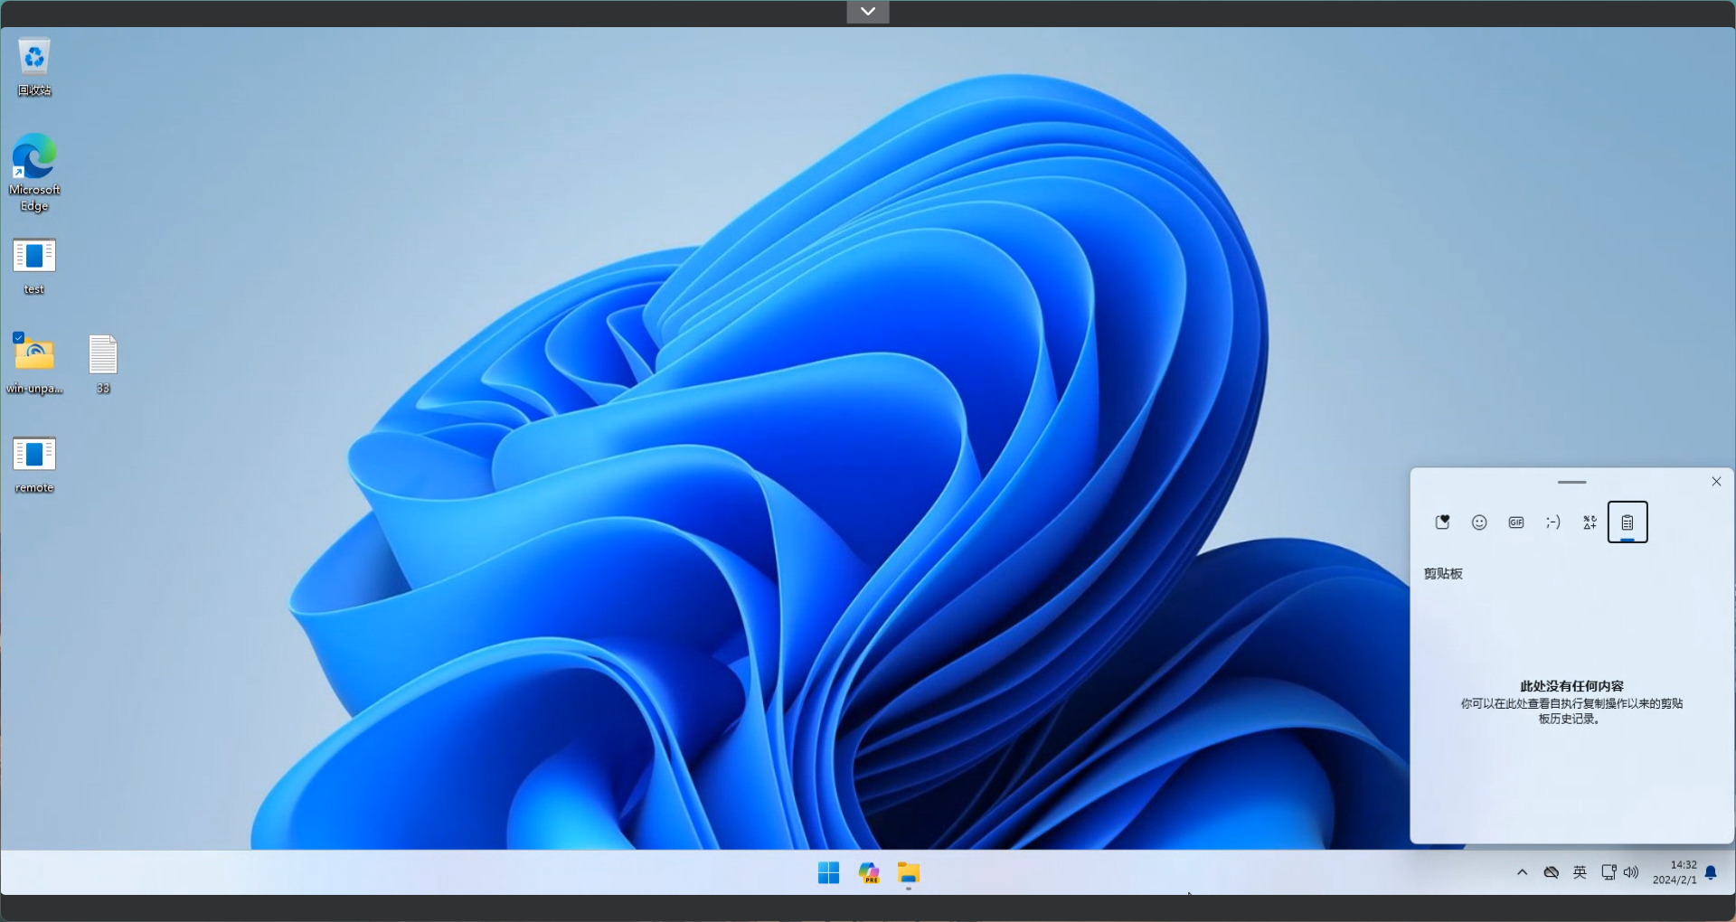Select the 'test' desktop file icon
Screen dimensions: 1736x922
pyautogui.click(x=34, y=267)
